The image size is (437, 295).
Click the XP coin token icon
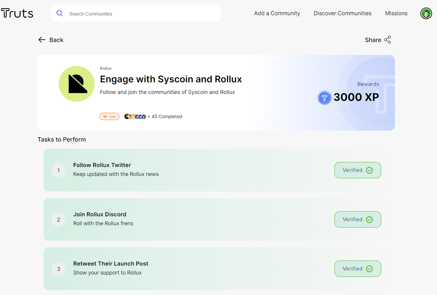coord(324,98)
